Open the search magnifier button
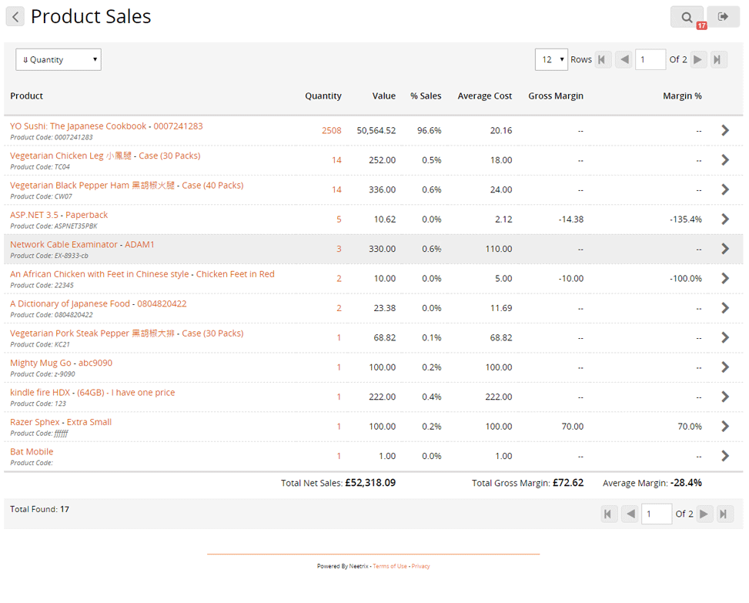 687,16
